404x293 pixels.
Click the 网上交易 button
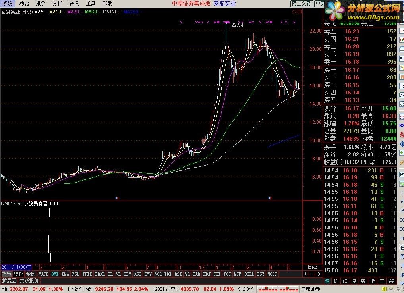click(301, 3)
